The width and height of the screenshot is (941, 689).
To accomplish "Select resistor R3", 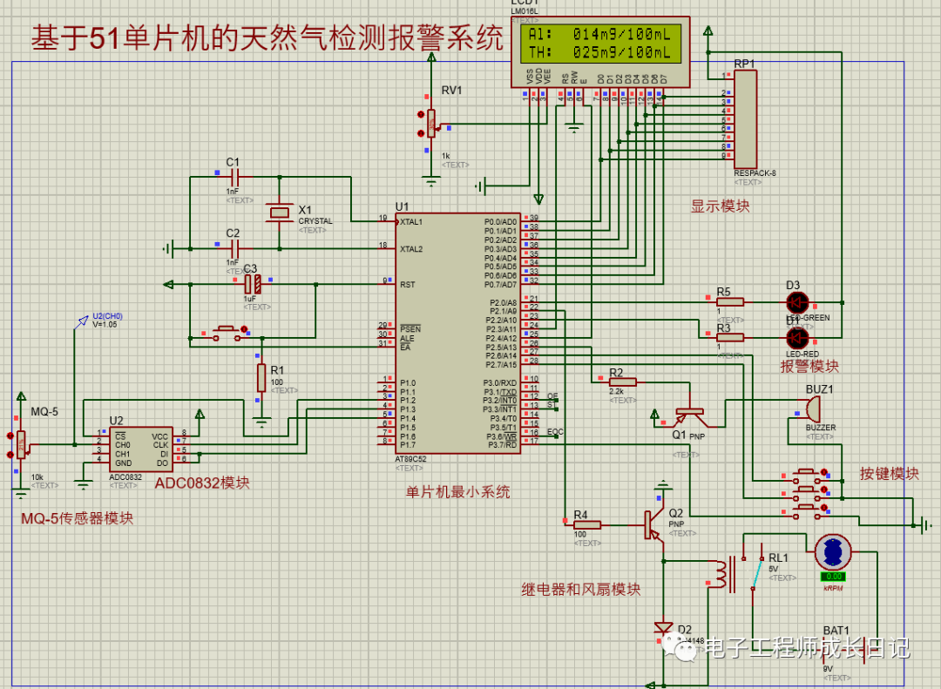I will (730, 337).
